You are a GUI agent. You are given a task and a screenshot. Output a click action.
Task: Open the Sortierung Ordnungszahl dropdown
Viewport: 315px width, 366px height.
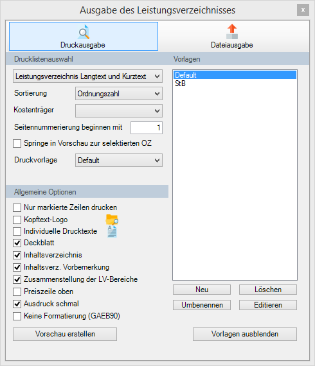119,94
